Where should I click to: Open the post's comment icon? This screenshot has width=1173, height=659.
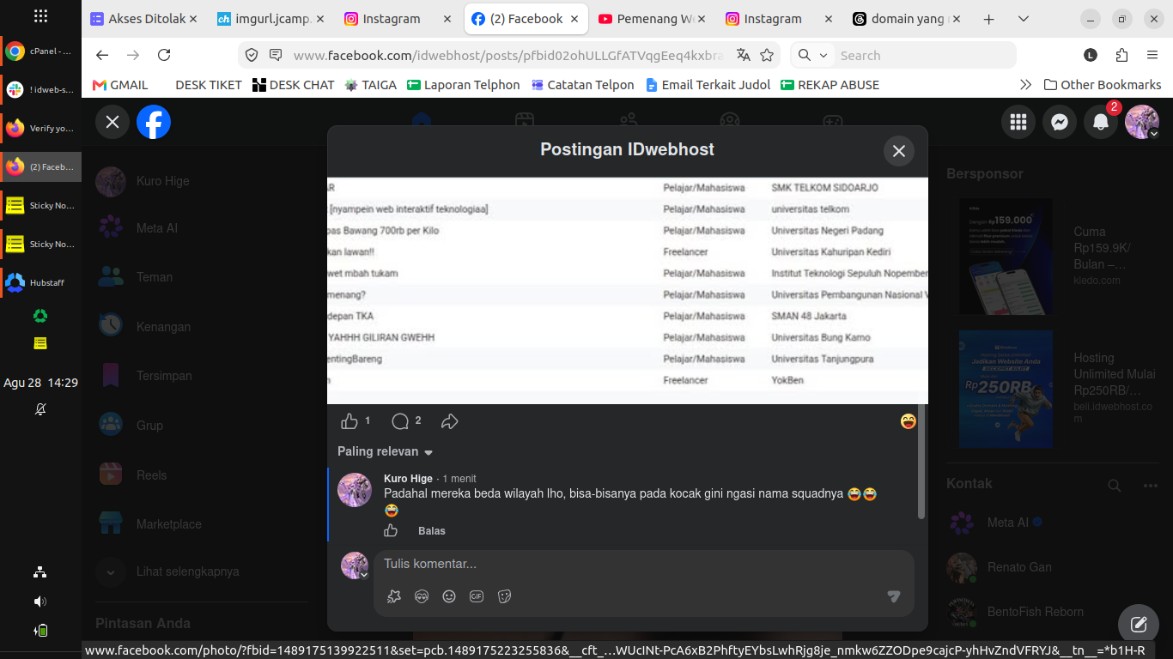[400, 421]
